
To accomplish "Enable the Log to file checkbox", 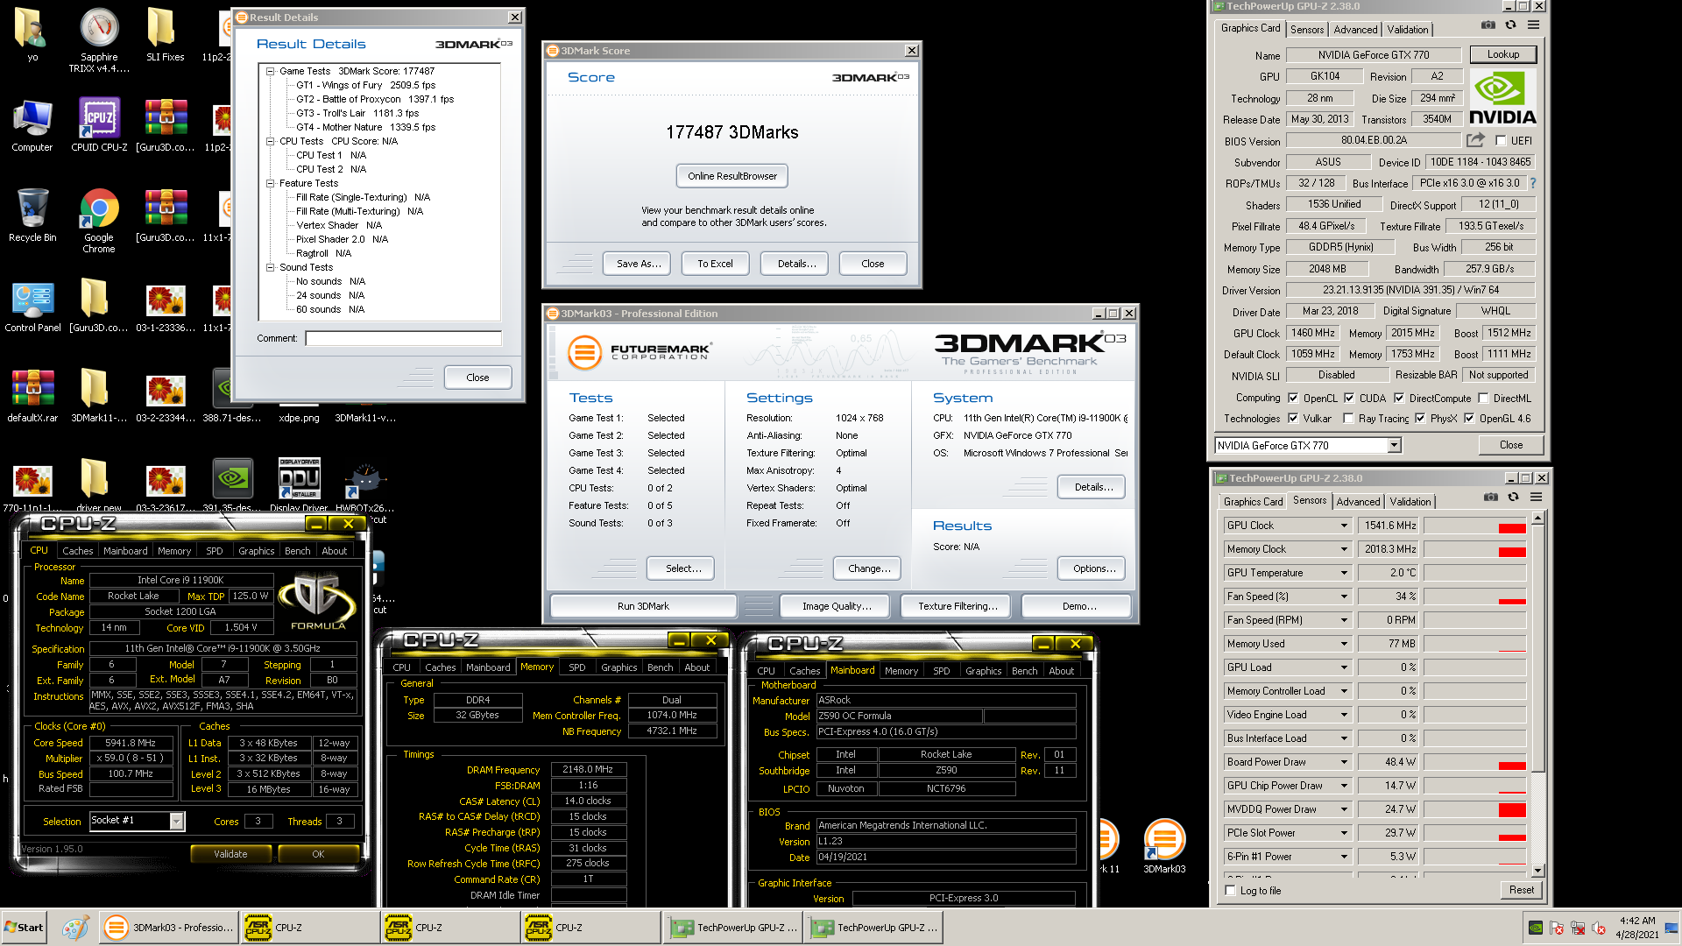I will [x=1231, y=891].
